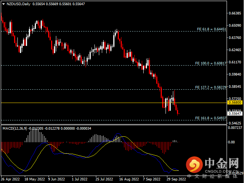The width and height of the screenshot is (244, 183).
Task: Click the date label 26 Apr 2022
Action: tap(10, 179)
